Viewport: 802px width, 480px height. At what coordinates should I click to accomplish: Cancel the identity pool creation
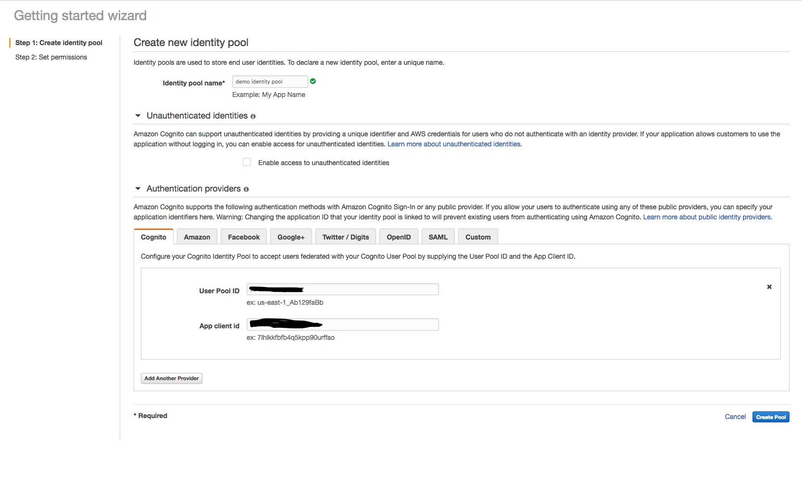pyautogui.click(x=735, y=417)
